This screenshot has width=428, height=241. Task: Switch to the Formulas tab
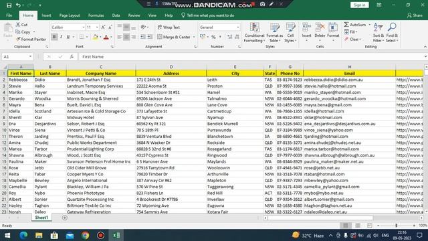pyautogui.click(x=96, y=15)
